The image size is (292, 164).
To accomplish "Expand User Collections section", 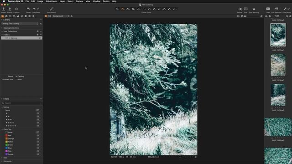I will pos(2,31).
